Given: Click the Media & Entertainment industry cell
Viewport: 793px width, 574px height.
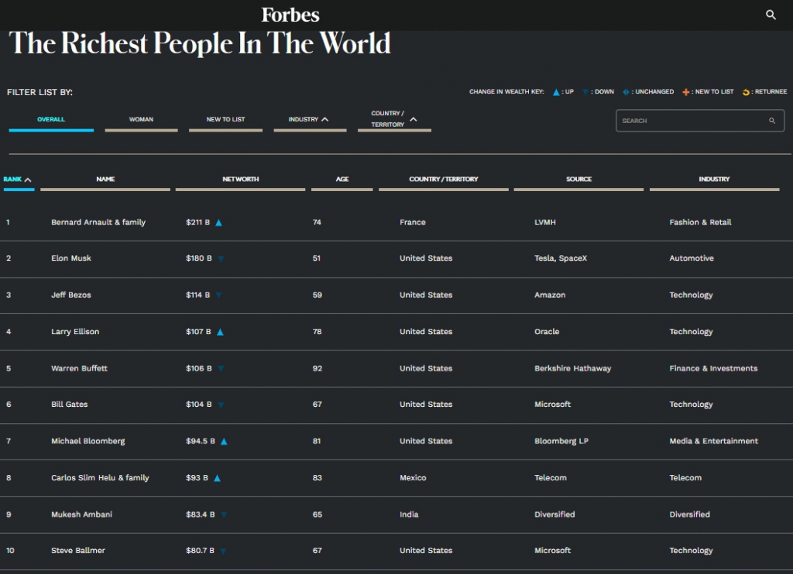Looking at the screenshot, I should point(713,441).
